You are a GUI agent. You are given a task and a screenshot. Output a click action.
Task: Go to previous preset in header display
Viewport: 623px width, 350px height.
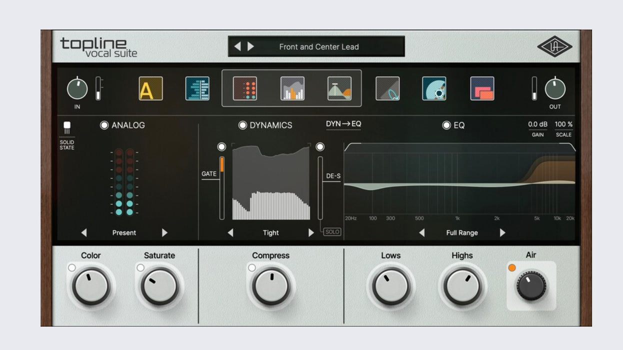(x=237, y=46)
